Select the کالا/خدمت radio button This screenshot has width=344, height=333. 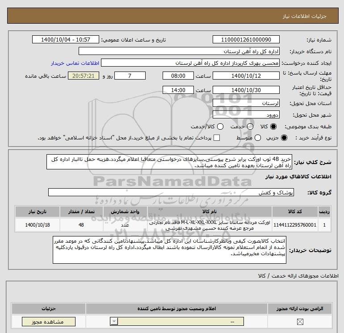pyautogui.click(x=220, y=126)
